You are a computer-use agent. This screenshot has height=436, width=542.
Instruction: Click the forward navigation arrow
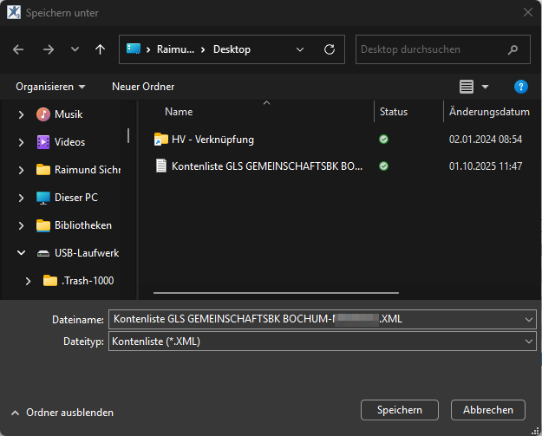48,49
